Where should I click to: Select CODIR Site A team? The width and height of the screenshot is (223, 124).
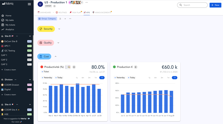point(11,110)
